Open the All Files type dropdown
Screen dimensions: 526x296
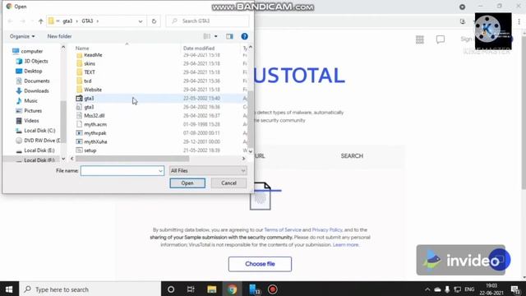pyautogui.click(x=208, y=171)
